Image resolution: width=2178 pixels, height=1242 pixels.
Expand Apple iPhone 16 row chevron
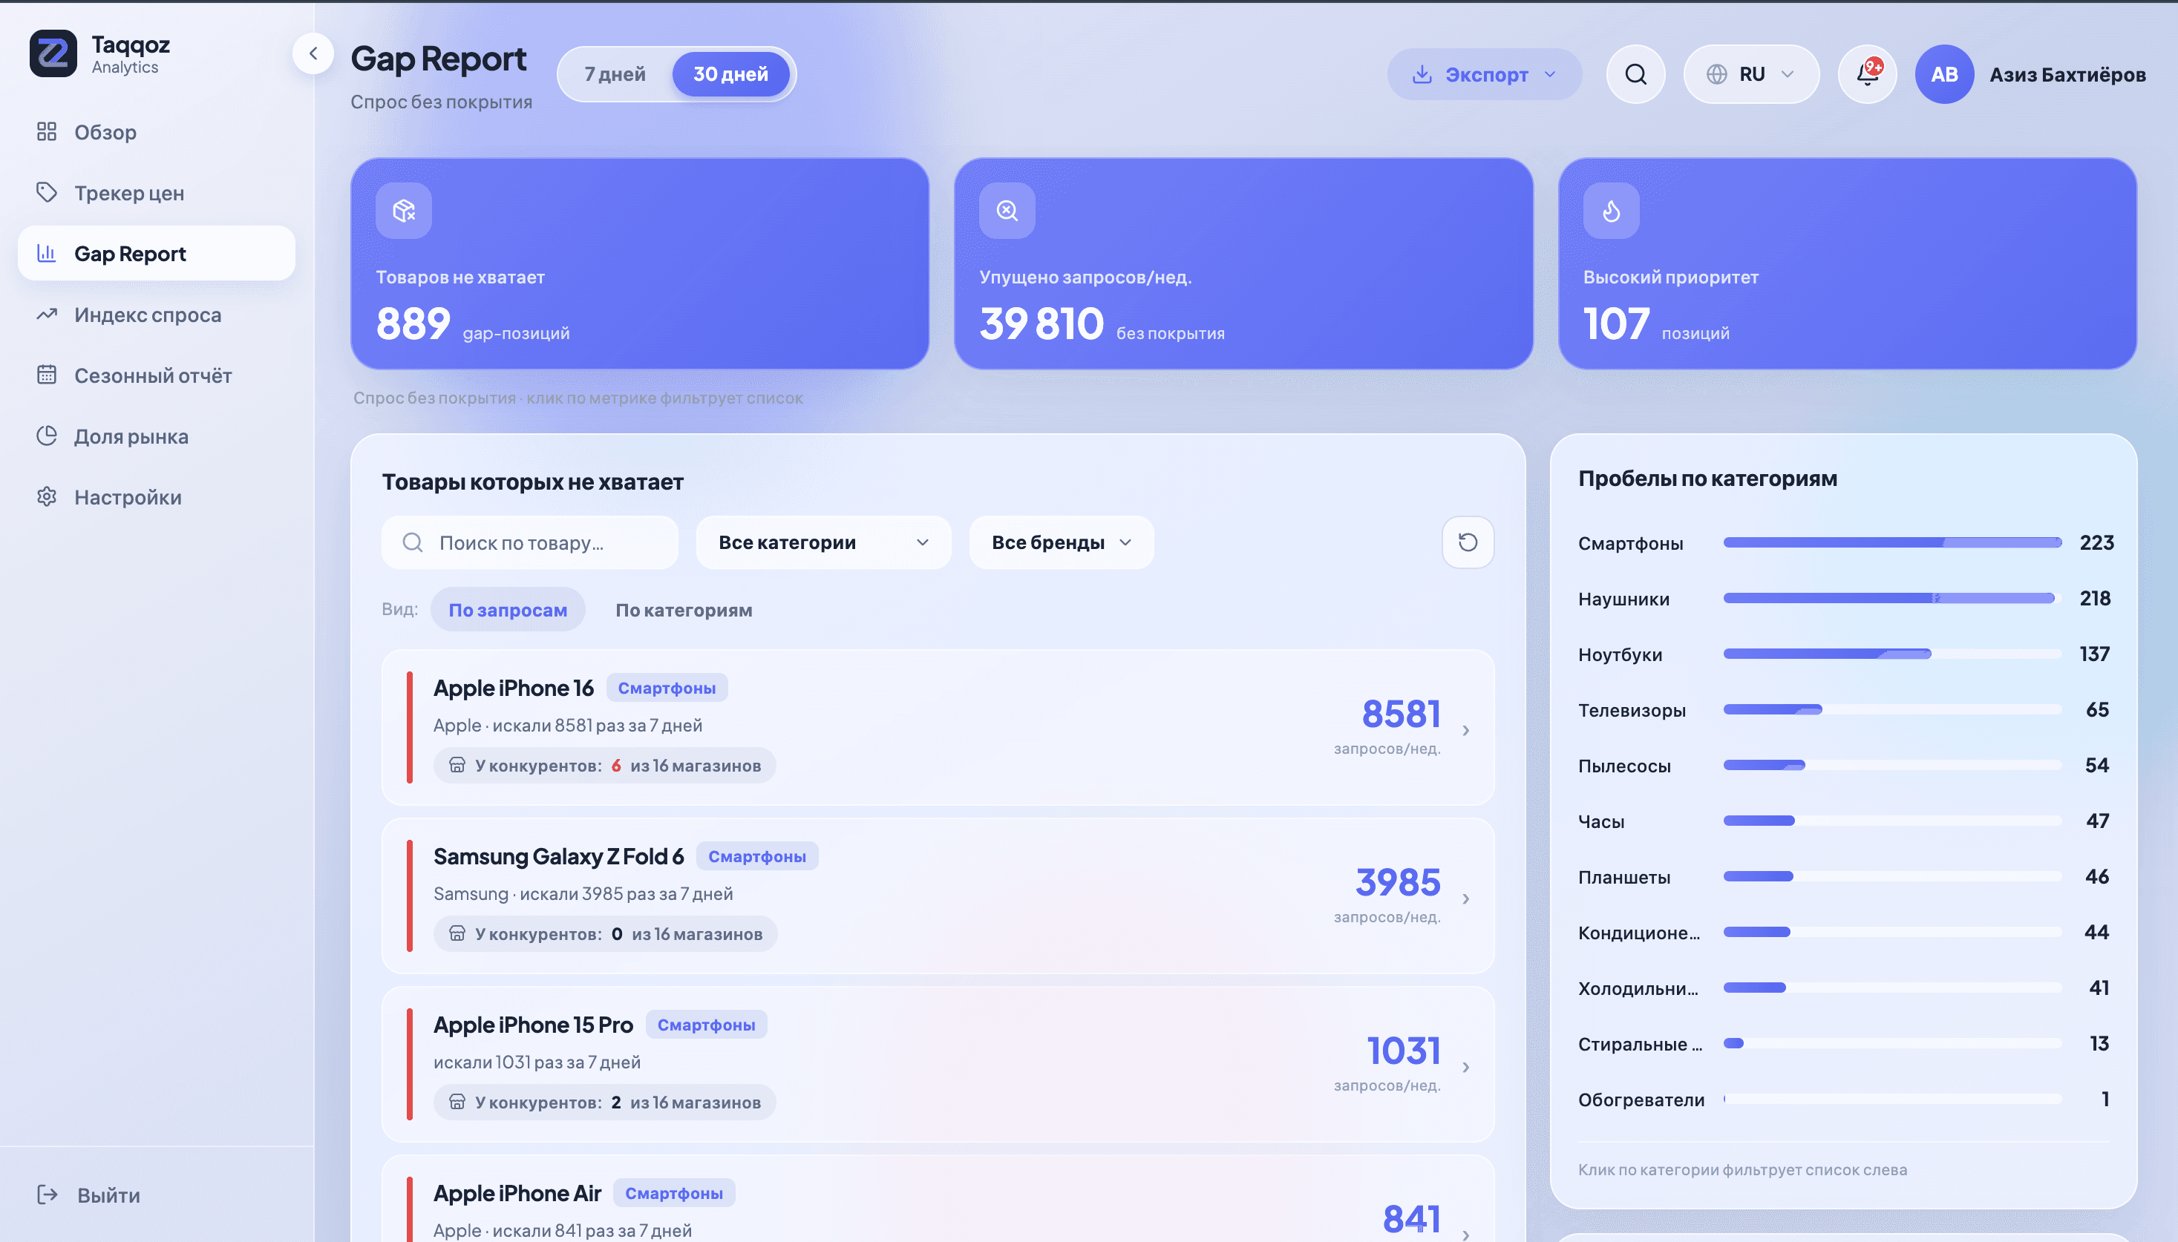(1466, 730)
